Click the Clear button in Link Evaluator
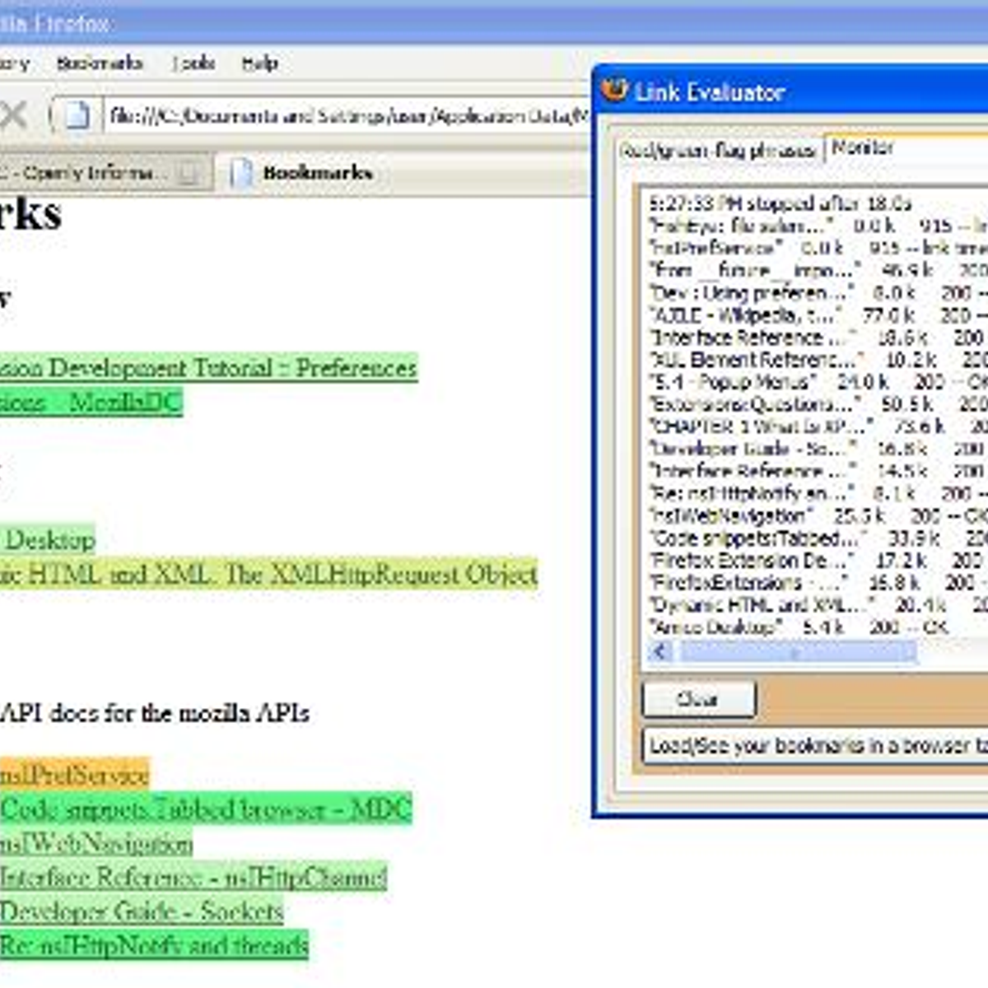 pos(698,699)
